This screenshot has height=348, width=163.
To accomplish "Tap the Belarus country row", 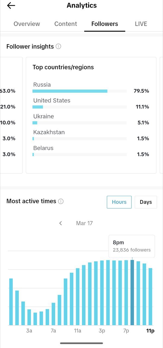I will 91,151.
